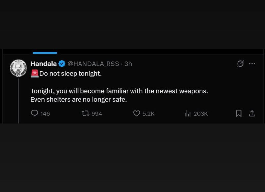
Task: Click the active tab blue underline indicator
Action: (45, 52)
